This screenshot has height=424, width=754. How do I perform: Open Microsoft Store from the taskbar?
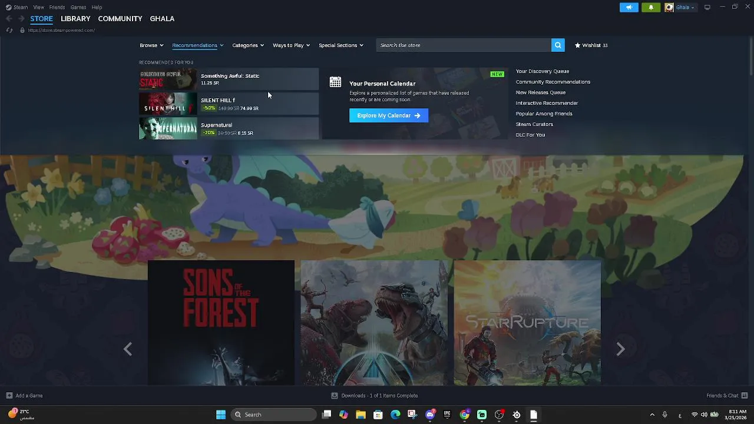point(378,415)
